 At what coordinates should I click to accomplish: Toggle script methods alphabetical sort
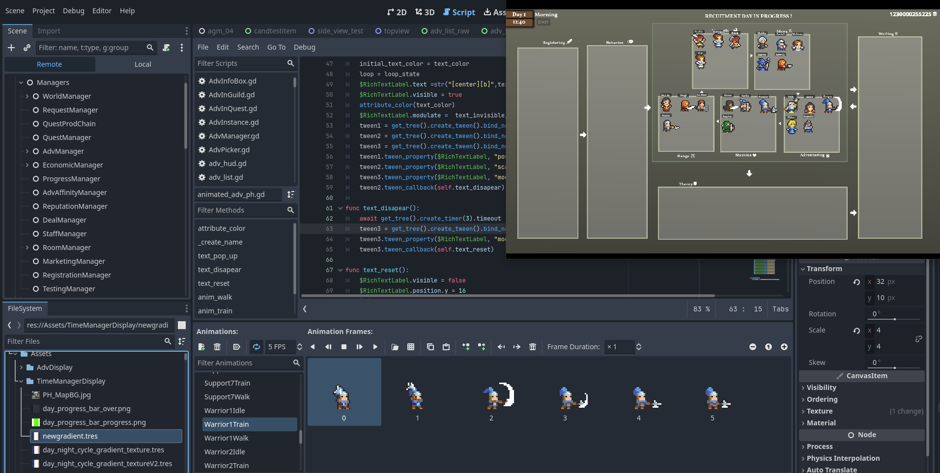click(291, 195)
